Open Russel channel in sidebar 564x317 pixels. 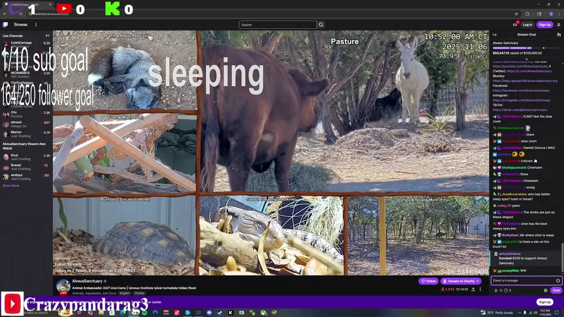click(26, 167)
